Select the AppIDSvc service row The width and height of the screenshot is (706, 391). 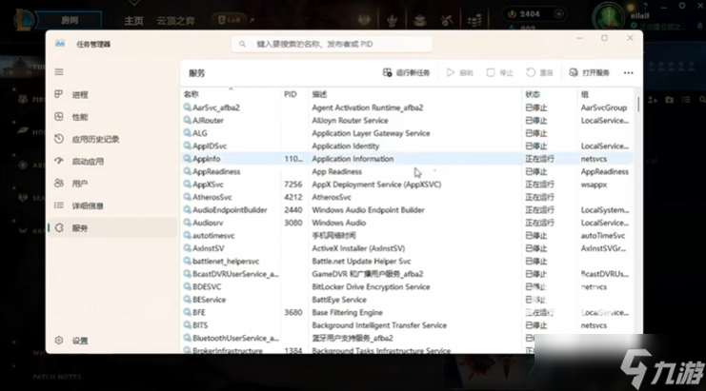click(407, 147)
